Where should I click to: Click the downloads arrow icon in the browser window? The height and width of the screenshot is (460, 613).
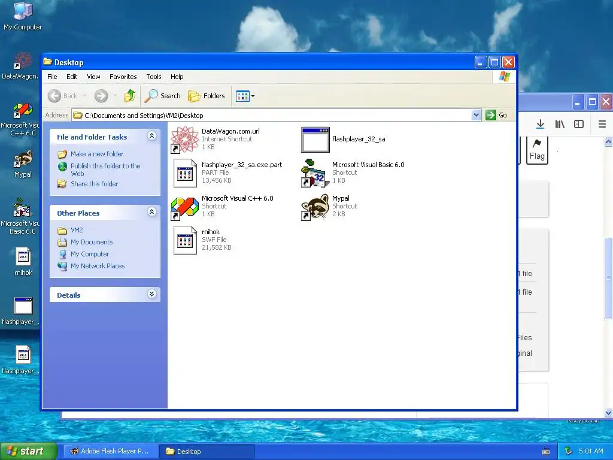click(x=541, y=125)
